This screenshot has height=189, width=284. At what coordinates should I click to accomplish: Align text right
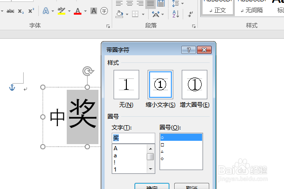140,3
